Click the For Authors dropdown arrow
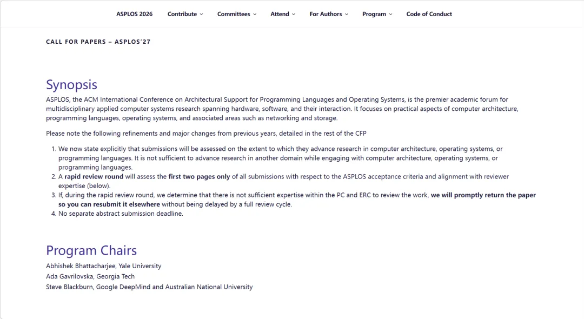This screenshot has height=319, width=584. click(347, 15)
